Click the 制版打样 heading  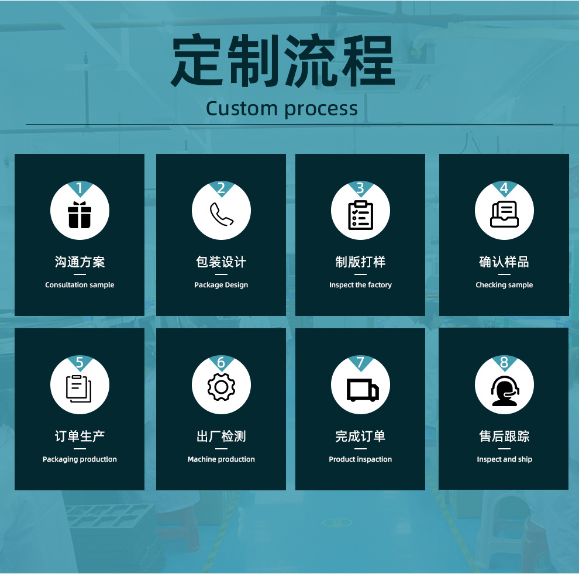click(360, 262)
